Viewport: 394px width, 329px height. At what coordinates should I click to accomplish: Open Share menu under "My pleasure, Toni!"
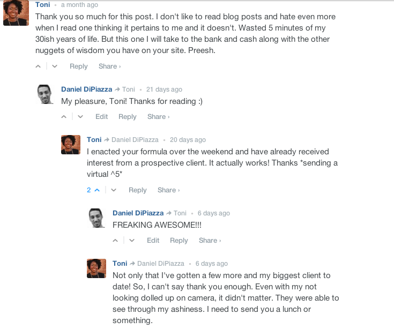tap(158, 117)
